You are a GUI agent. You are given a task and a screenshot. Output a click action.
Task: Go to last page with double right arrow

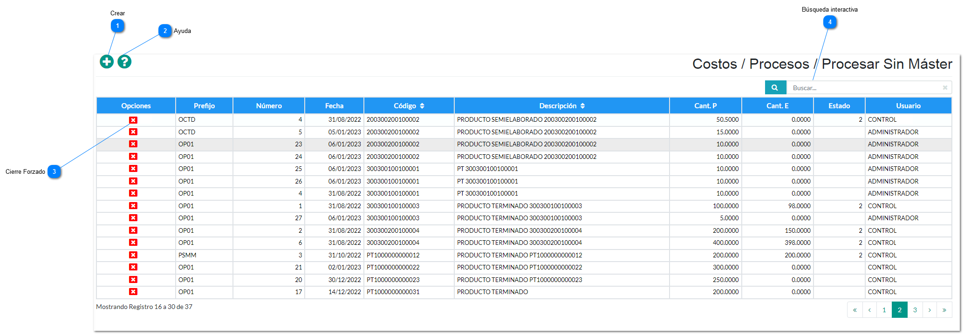pyautogui.click(x=944, y=310)
